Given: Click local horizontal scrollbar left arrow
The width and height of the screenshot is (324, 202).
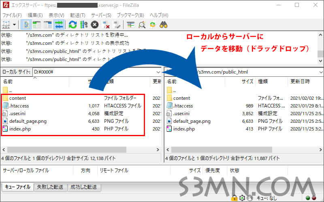Looking at the screenshot, I should coord(4,149).
